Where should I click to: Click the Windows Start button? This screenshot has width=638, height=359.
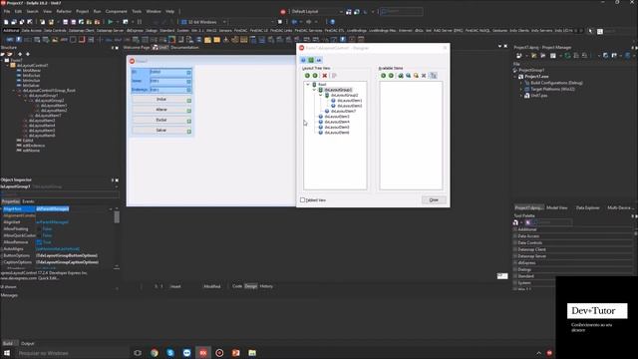(x=7, y=353)
